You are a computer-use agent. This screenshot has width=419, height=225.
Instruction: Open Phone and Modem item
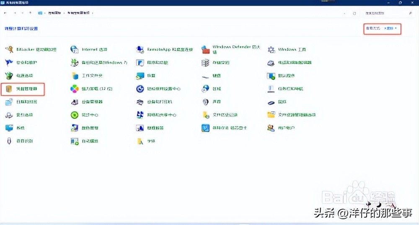290,62
